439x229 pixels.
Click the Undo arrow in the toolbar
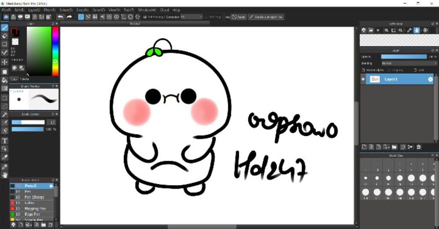(x=60, y=17)
